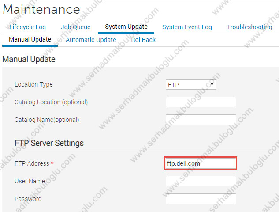Image resolution: width=279 pixels, height=212 pixels.
Task: Open the System Event Log tab
Action: [x=187, y=27]
